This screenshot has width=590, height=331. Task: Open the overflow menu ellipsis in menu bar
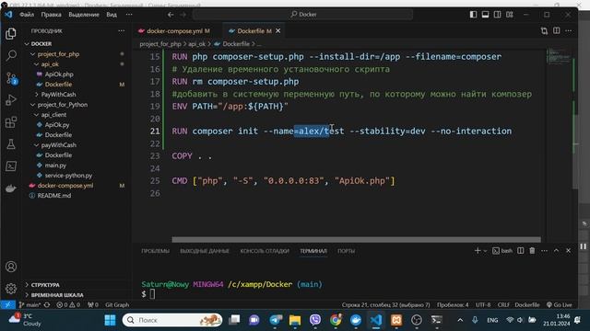129,15
